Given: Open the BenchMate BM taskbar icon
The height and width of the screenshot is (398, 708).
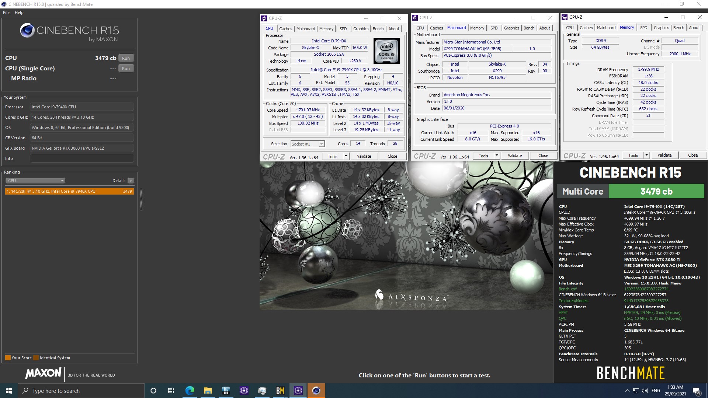Looking at the screenshot, I should tap(280, 391).
